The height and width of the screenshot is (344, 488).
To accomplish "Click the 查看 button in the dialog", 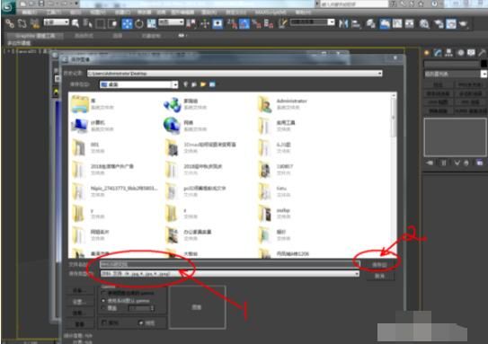I will click(80, 323).
